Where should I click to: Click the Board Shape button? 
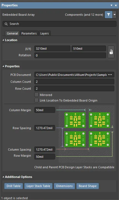point(87,186)
